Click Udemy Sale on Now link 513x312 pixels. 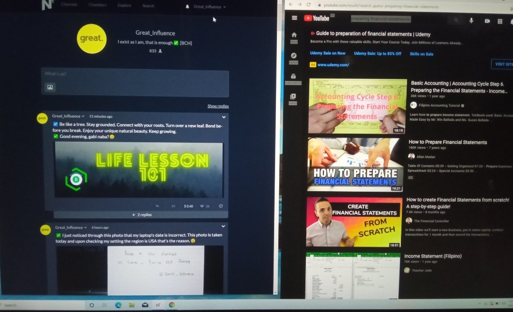pos(327,53)
